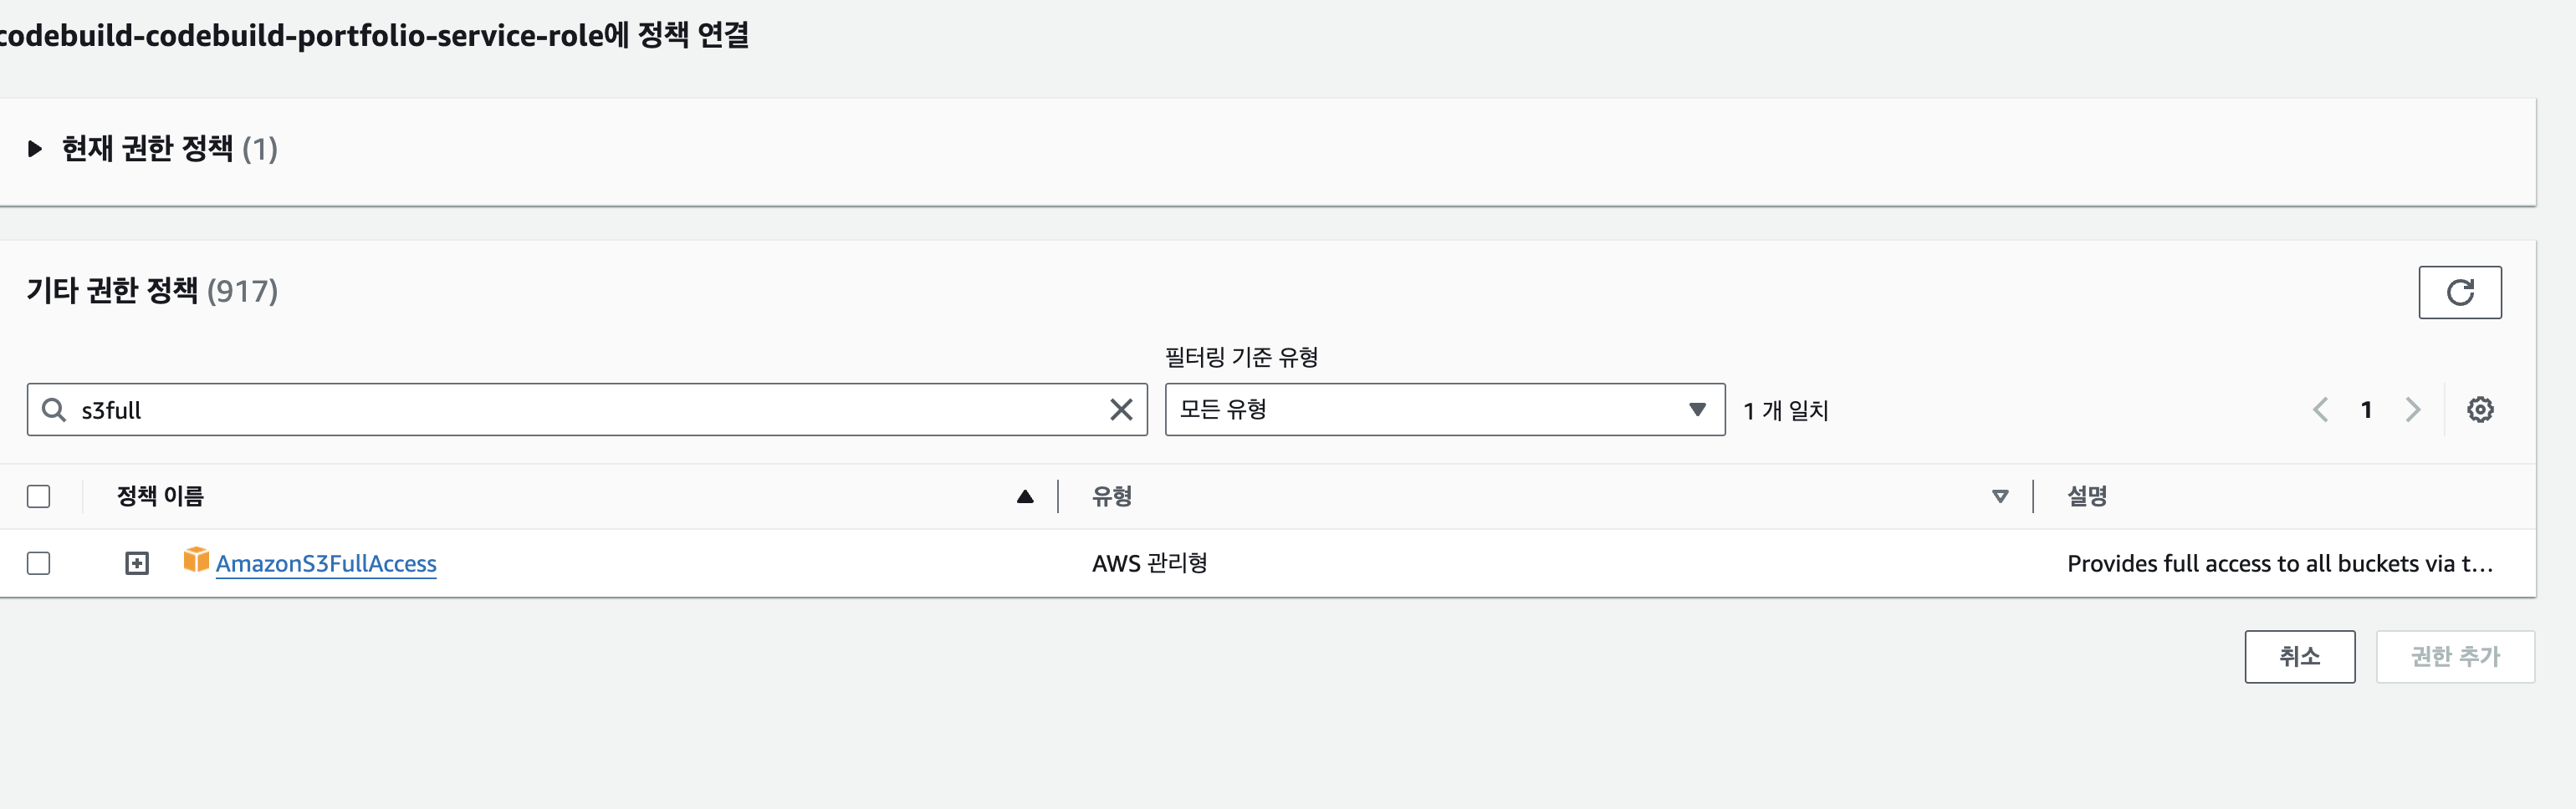Open table preferences gear icon
Screen dimensions: 2576x809
pos(2479,410)
